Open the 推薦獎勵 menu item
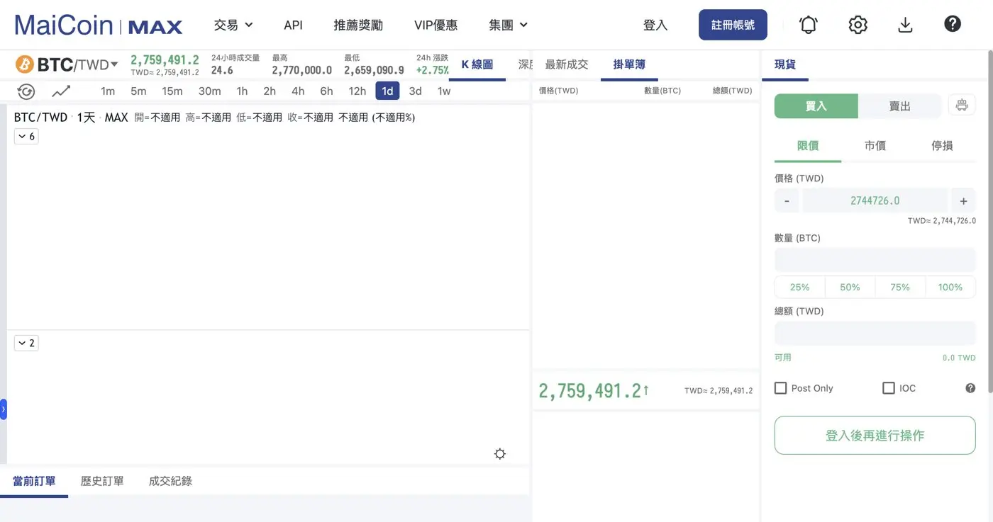 coord(358,25)
